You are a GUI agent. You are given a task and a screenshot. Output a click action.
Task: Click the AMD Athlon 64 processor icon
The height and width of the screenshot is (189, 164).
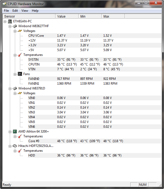pyautogui.click(x=15, y=132)
